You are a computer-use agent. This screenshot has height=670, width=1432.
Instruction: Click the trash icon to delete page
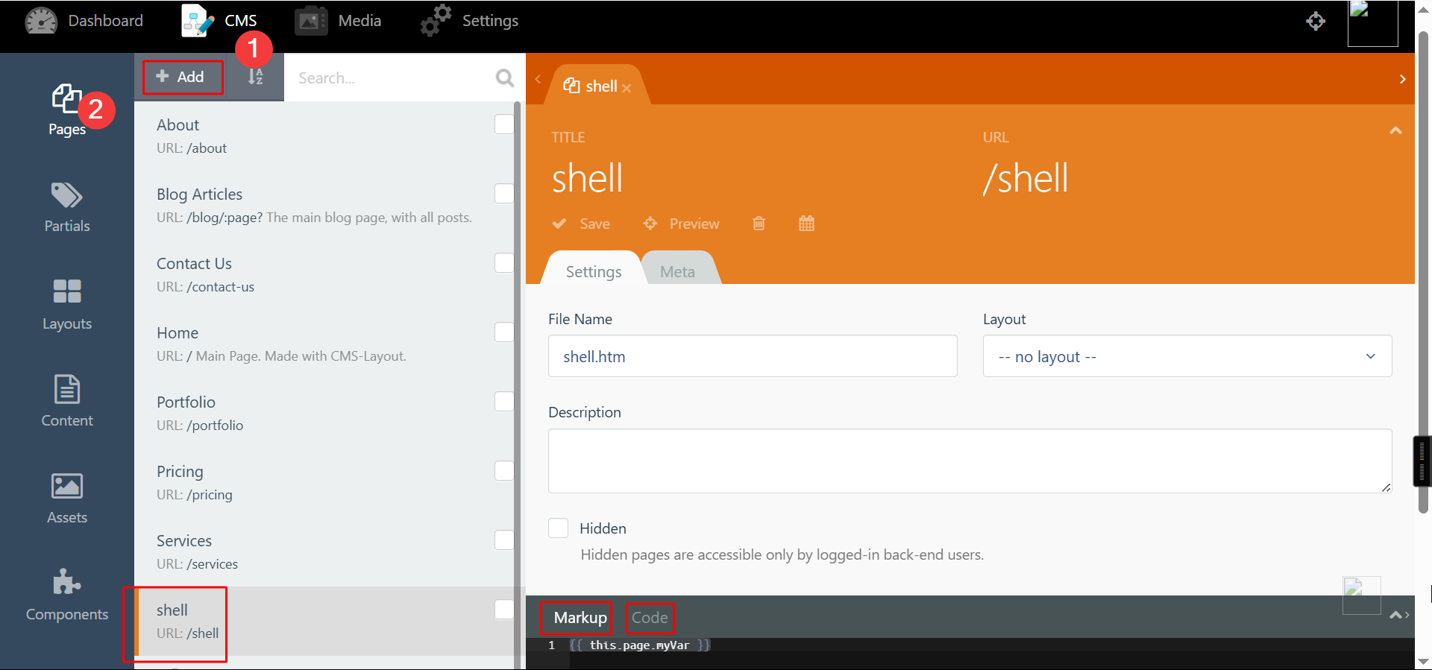tap(759, 224)
